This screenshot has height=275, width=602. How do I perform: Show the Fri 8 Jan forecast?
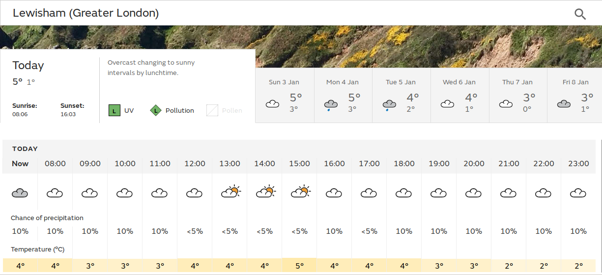point(575,95)
